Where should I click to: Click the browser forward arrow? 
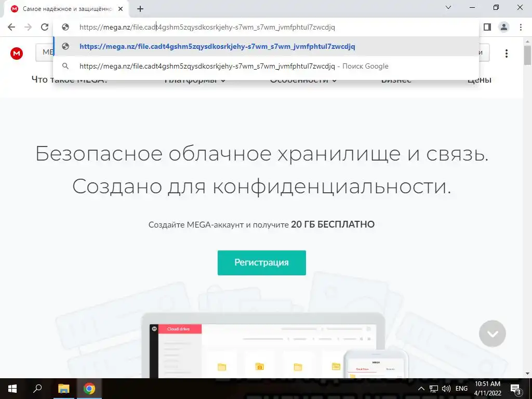28,27
